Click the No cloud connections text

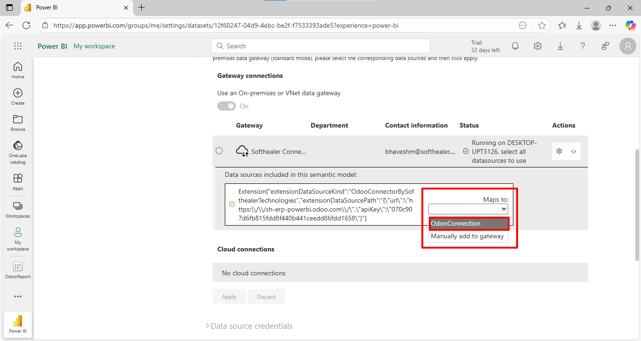(x=254, y=273)
